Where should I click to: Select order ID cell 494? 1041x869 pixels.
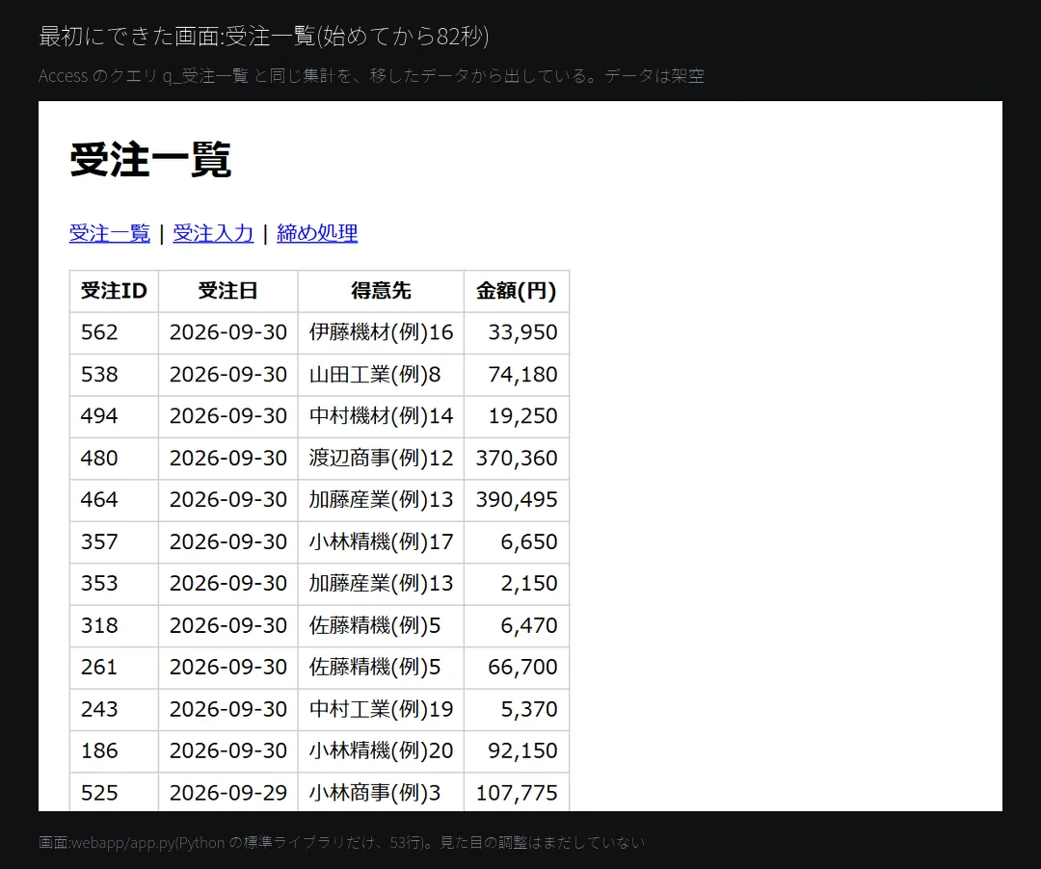[114, 416]
